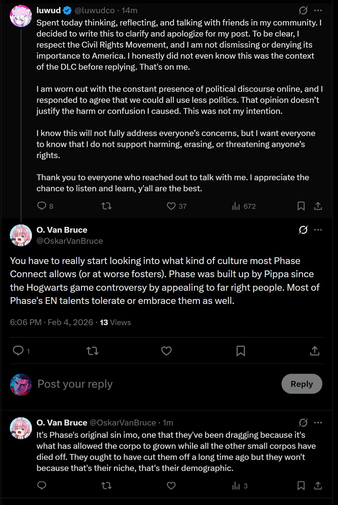Like luwud's apology post
This screenshot has width=338, height=505.
pos(171,206)
